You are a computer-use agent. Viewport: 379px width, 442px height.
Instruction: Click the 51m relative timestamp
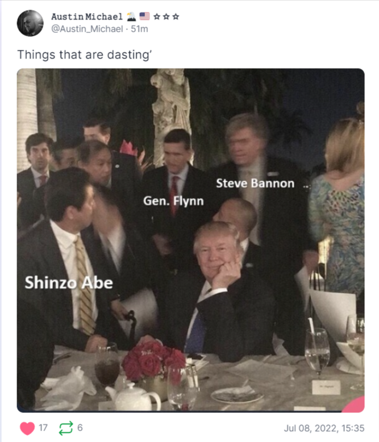139,28
